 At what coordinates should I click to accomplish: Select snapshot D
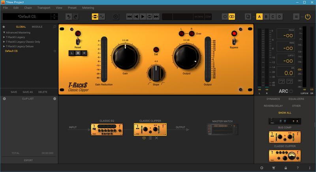(x=280, y=17)
